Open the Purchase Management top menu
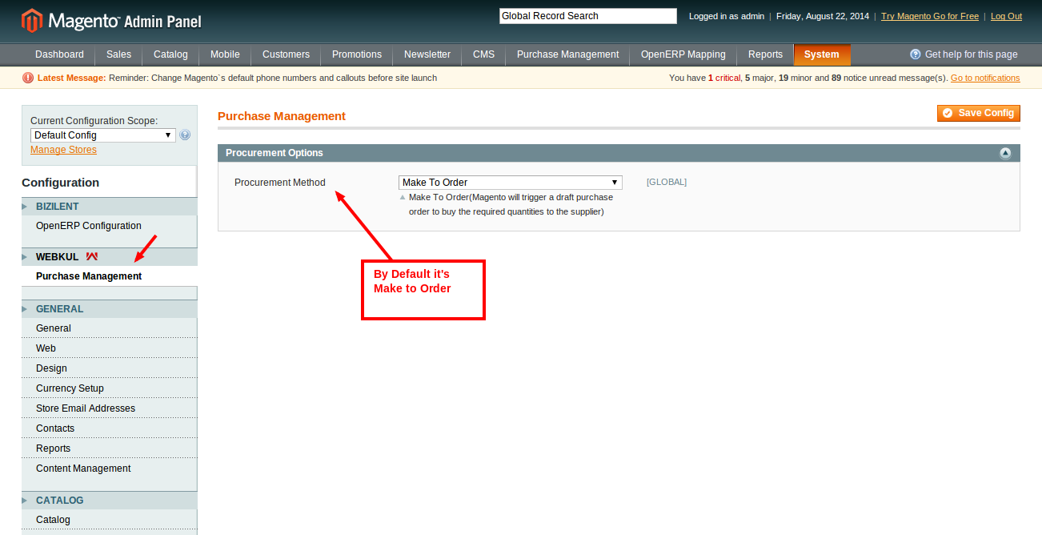 tap(567, 54)
